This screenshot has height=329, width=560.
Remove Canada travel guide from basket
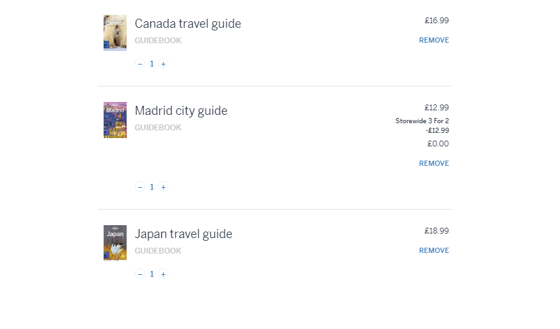point(434,40)
